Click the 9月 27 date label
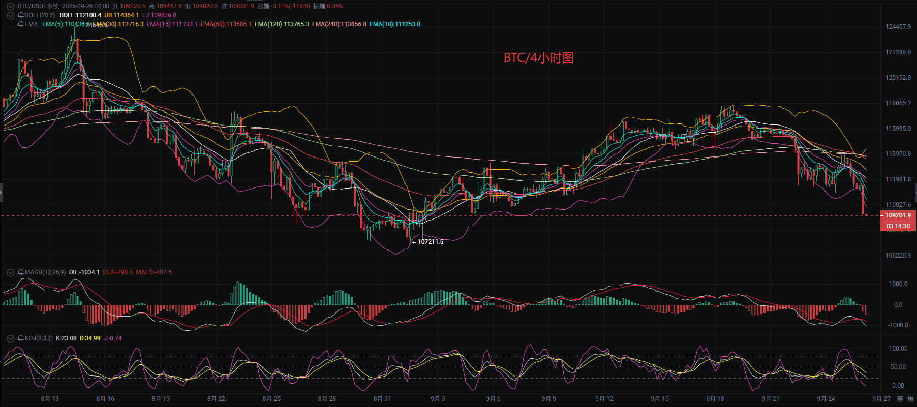Image resolution: width=917 pixels, height=407 pixels. pos(881,399)
